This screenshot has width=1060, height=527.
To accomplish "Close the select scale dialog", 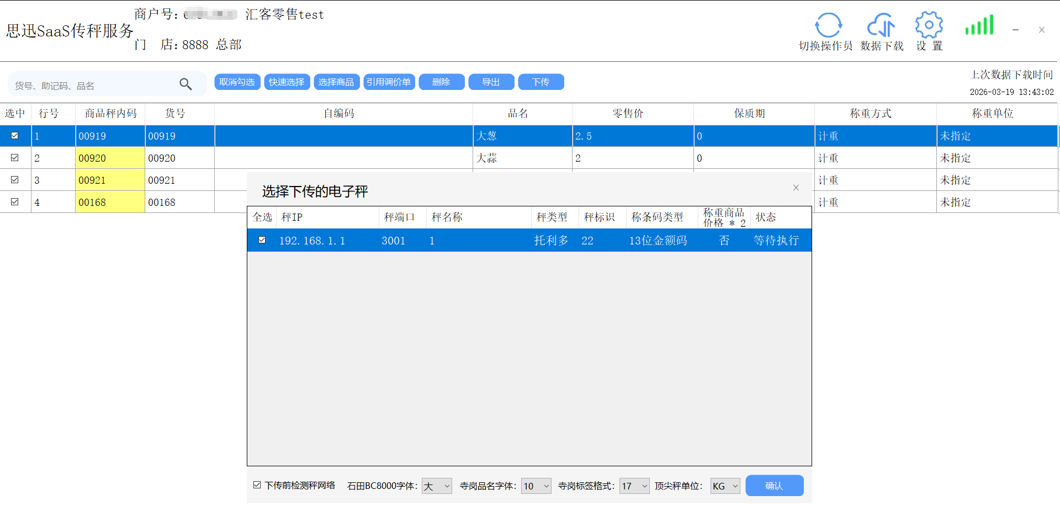I will point(796,188).
